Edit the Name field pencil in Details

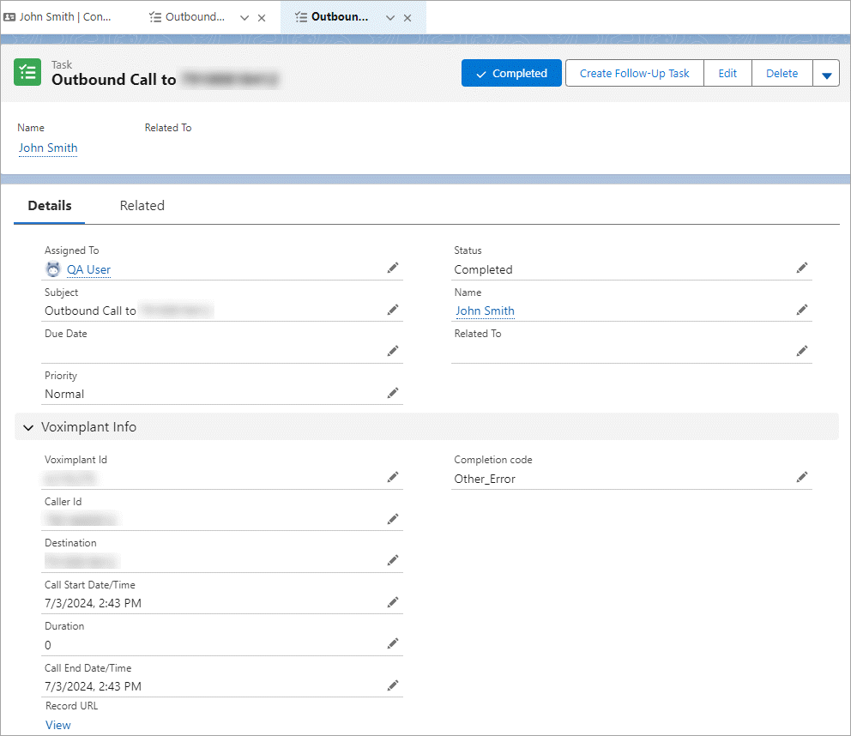click(802, 310)
